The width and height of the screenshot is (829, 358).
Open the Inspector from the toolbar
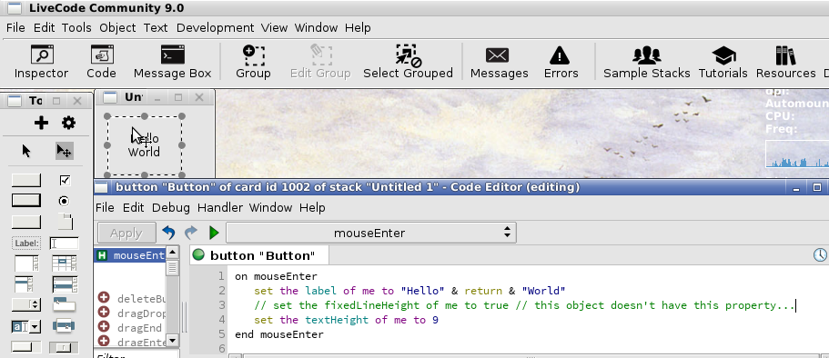[x=41, y=62]
